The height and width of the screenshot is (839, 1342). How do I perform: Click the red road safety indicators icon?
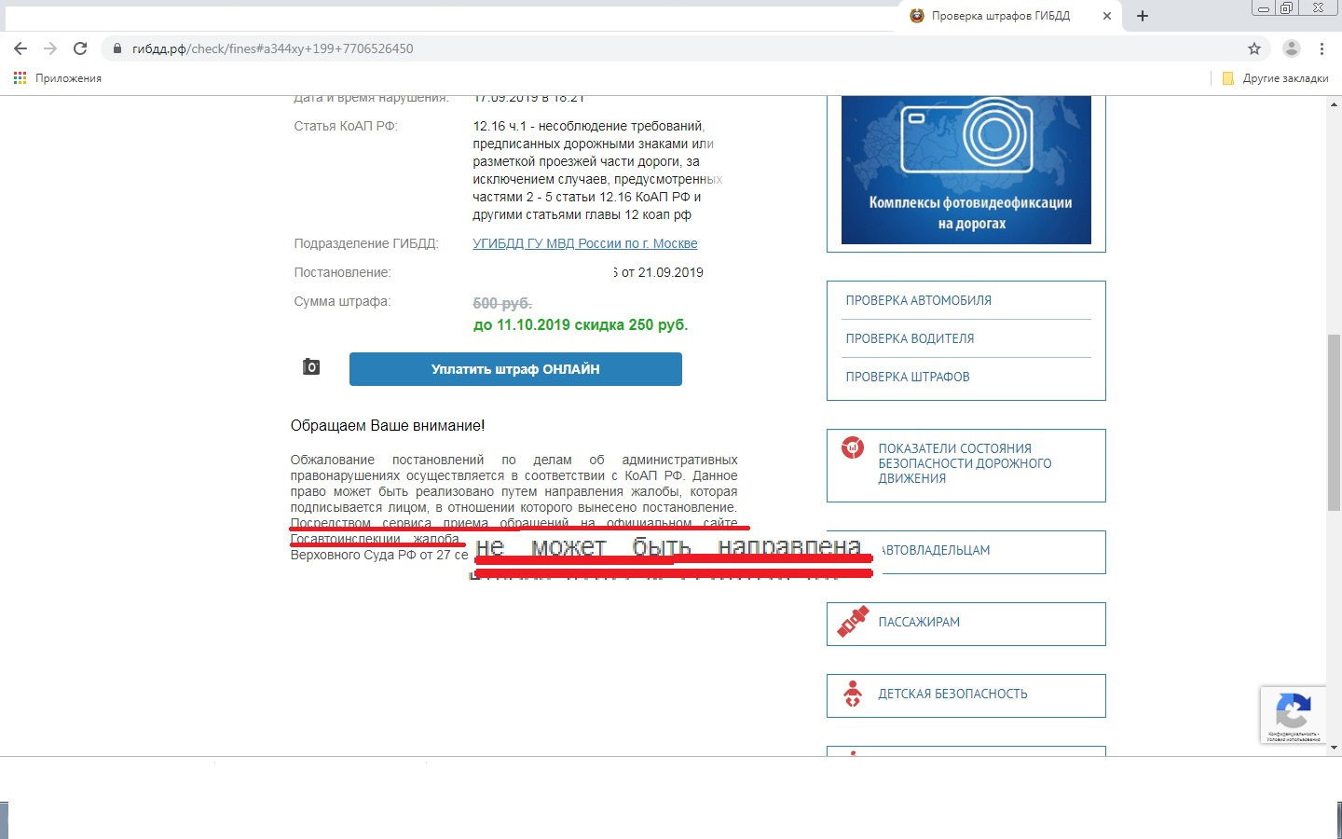852,448
